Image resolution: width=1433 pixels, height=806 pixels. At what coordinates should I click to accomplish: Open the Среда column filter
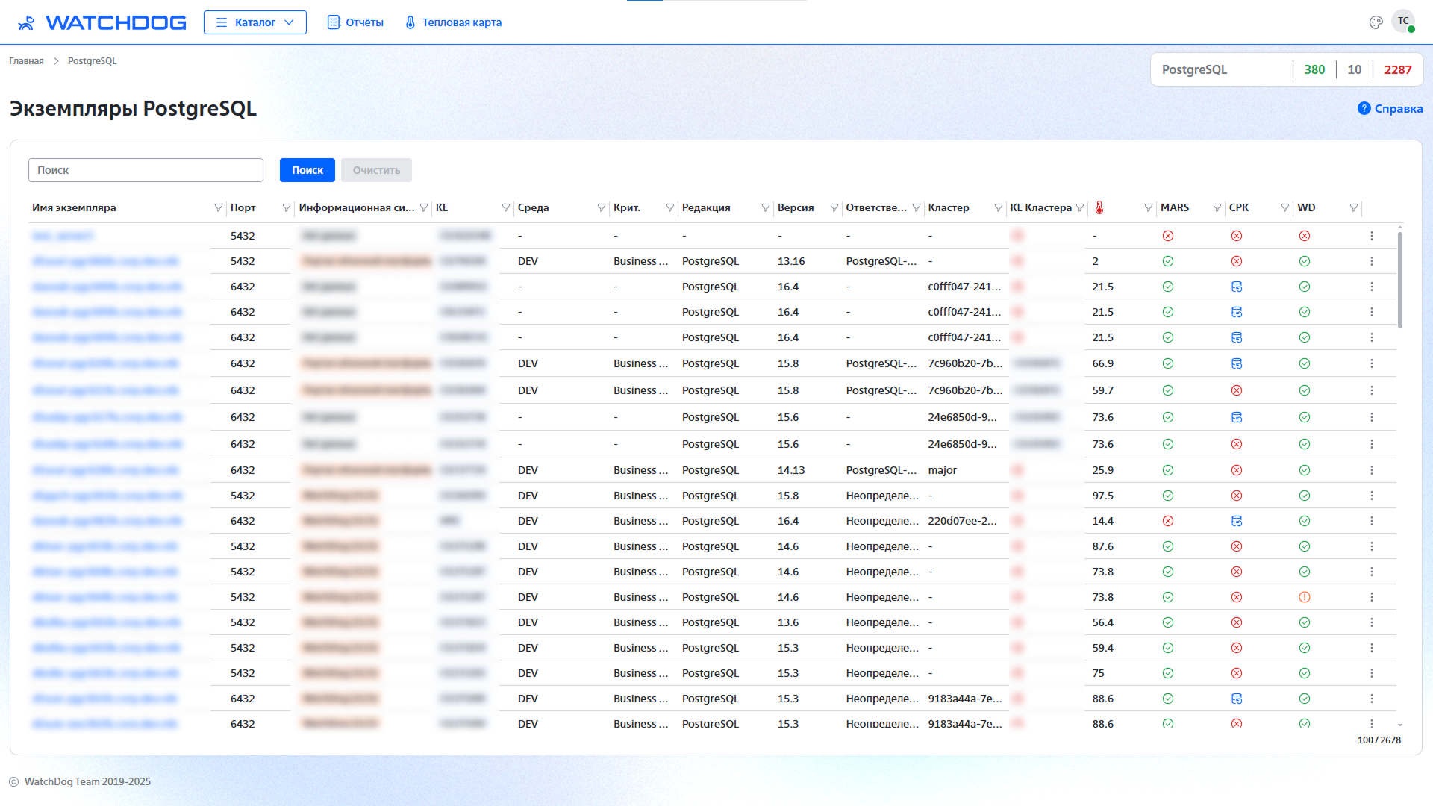601,208
